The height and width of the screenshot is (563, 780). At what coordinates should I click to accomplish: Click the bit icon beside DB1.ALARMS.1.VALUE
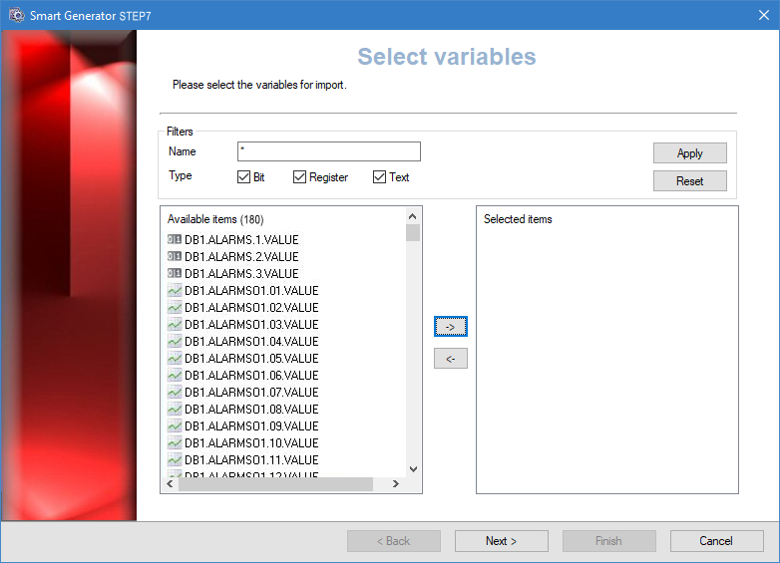click(x=175, y=240)
